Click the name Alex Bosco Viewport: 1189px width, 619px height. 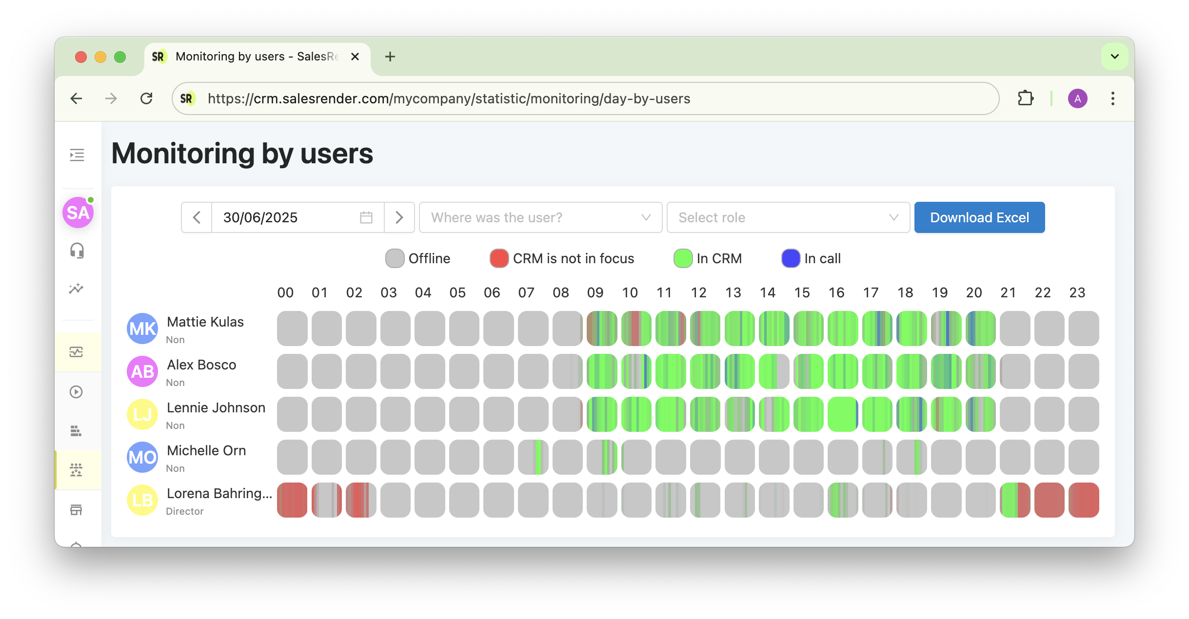pos(201,365)
